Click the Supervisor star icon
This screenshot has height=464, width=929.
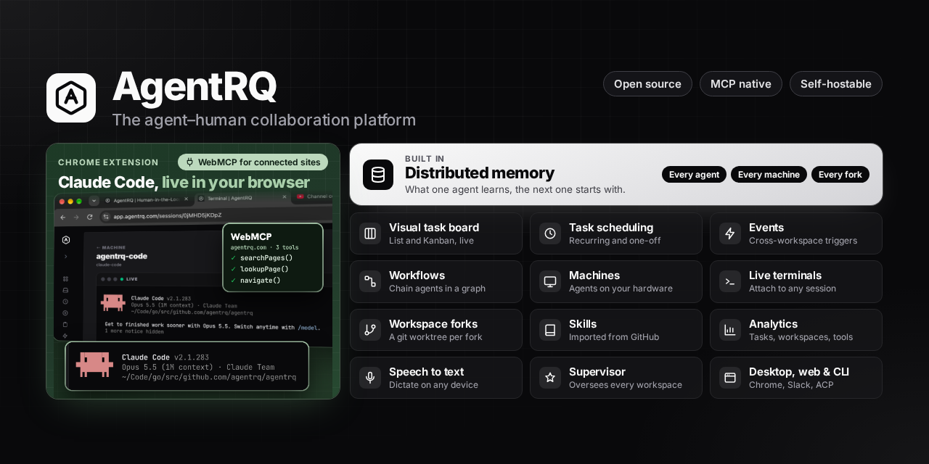[550, 378]
